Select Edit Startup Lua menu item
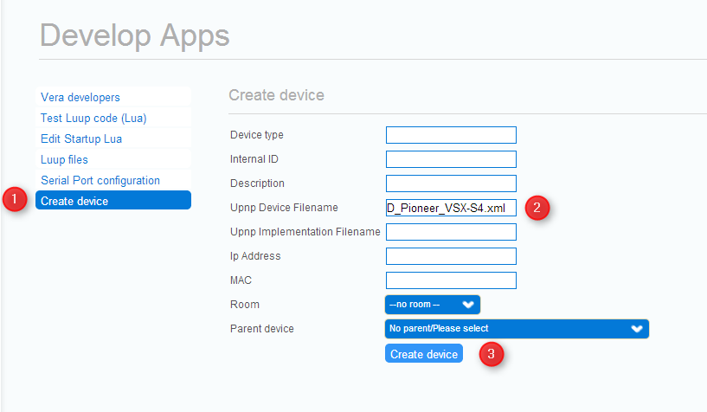This screenshot has width=707, height=412. pyautogui.click(x=113, y=138)
